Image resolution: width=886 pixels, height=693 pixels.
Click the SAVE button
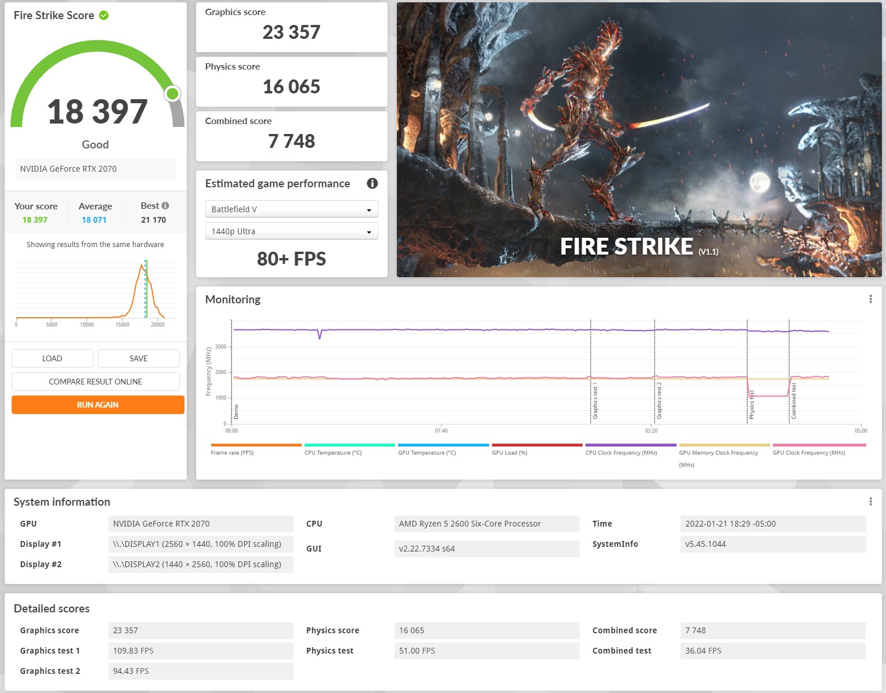tap(139, 358)
